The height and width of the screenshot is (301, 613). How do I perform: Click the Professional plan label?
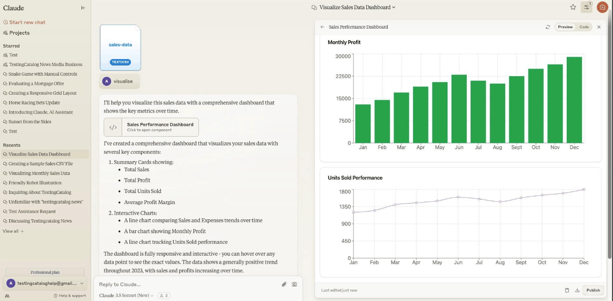coord(45,272)
